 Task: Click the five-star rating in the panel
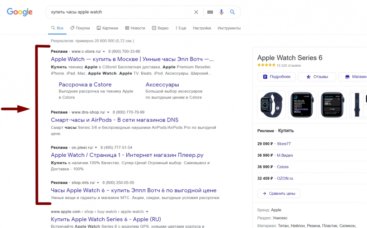(266, 65)
